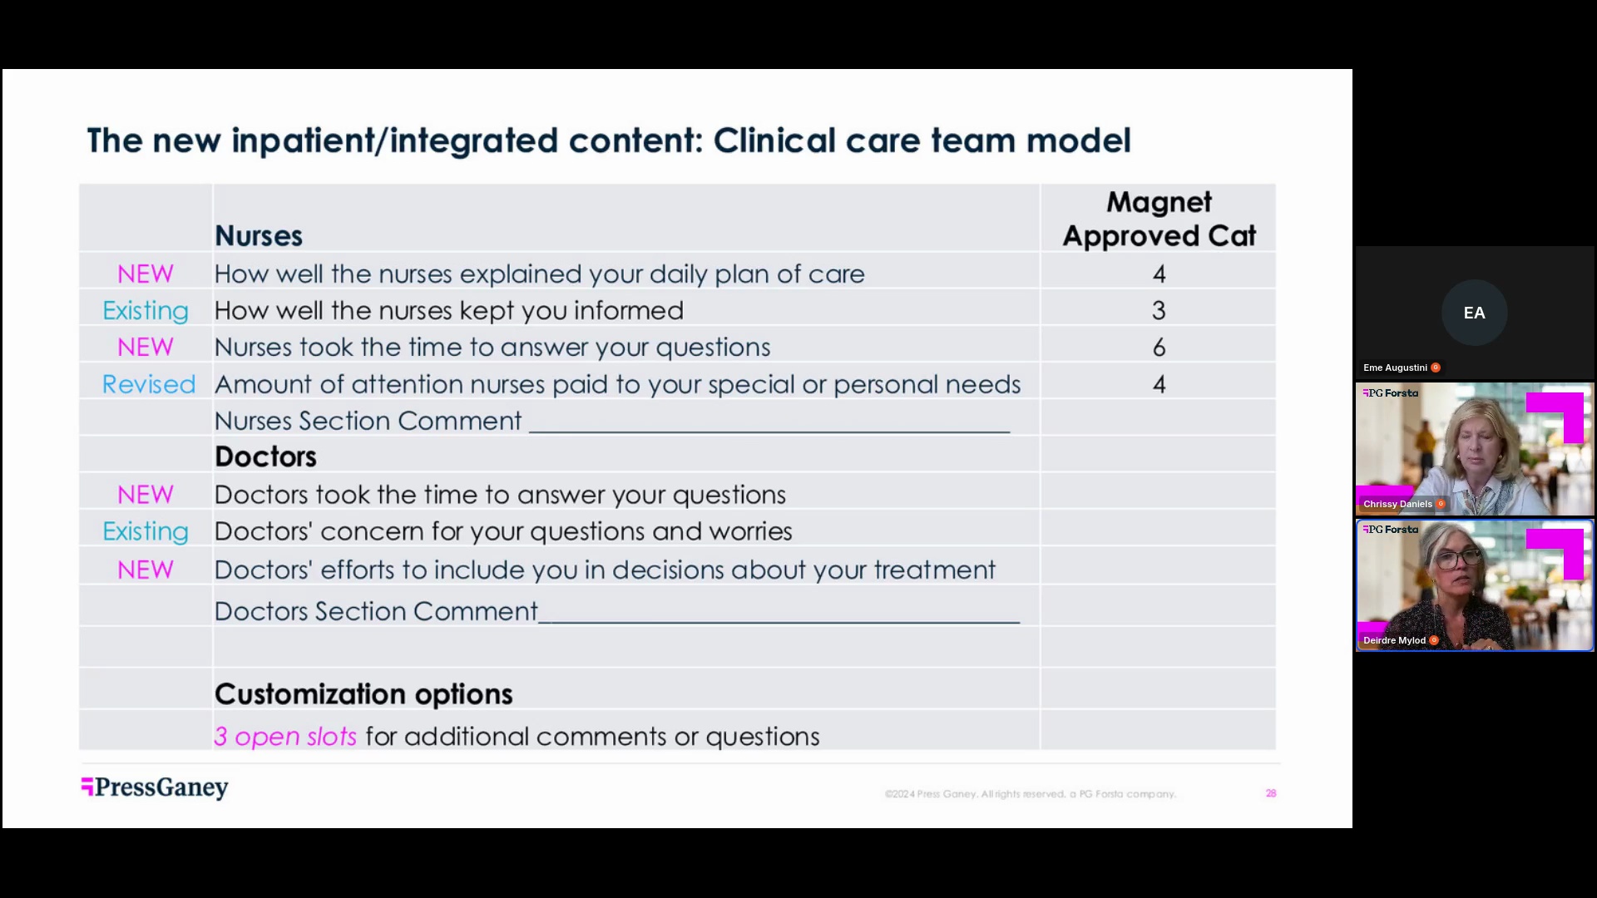The height and width of the screenshot is (898, 1597).
Task: Click slide page number 28
Action: coord(1271,793)
